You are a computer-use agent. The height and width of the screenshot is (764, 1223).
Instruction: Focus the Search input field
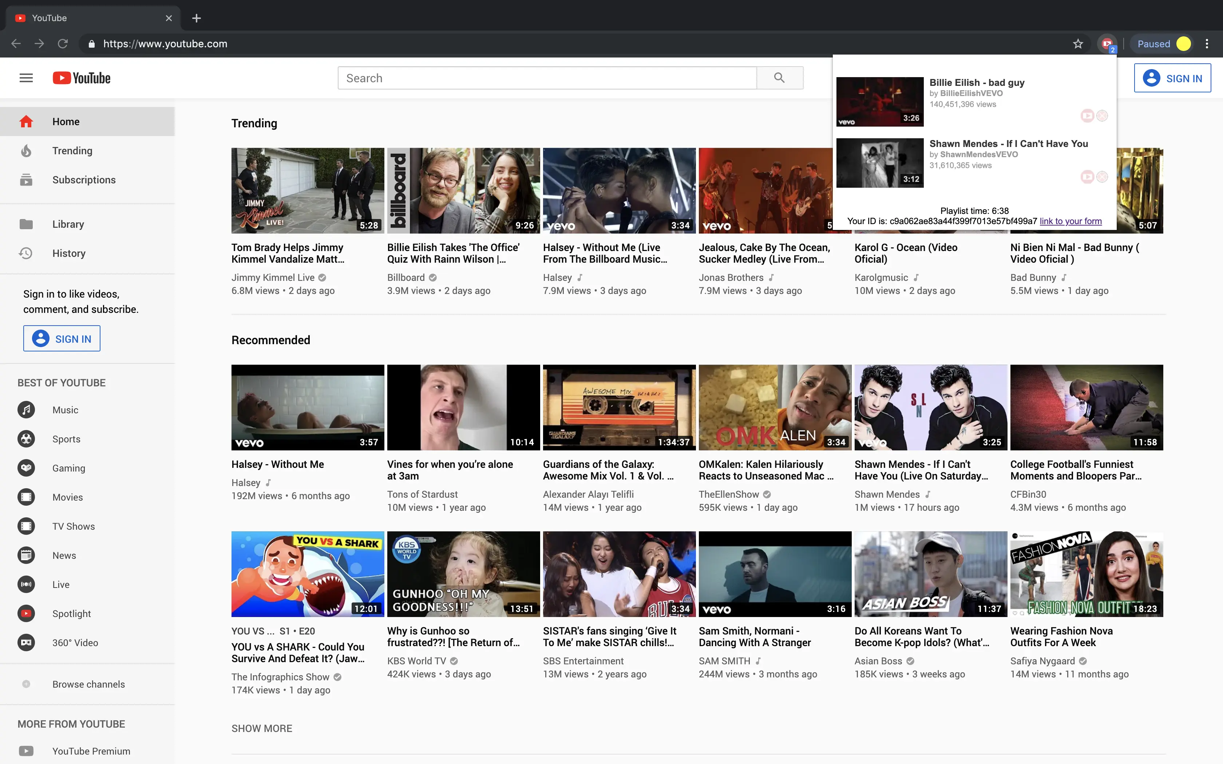click(547, 78)
